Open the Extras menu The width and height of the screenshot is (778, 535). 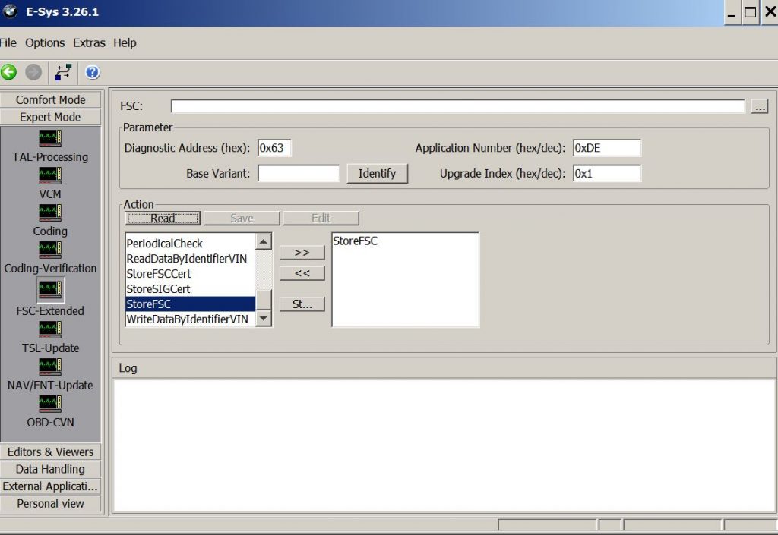pos(89,43)
